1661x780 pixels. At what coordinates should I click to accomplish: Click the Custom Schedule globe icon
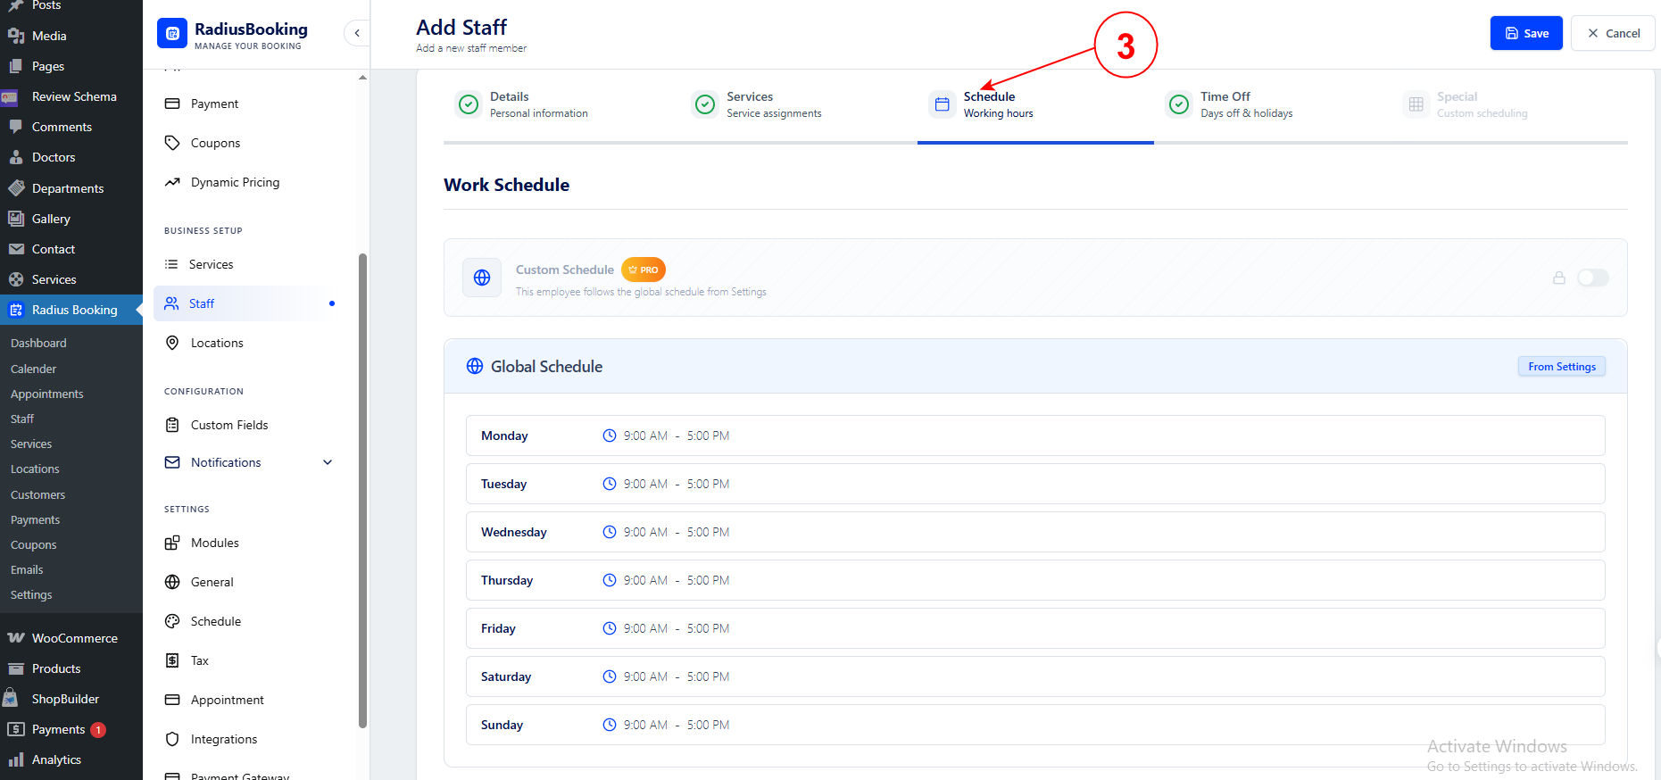pyautogui.click(x=482, y=278)
